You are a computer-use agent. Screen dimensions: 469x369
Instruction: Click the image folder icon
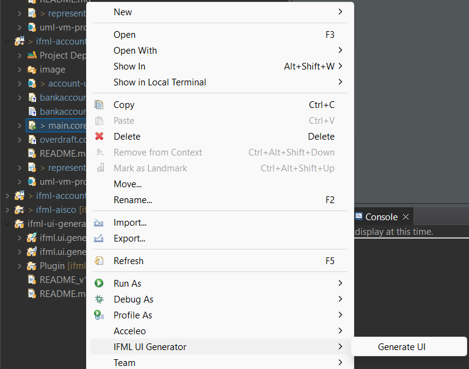[x=32, y=70]
